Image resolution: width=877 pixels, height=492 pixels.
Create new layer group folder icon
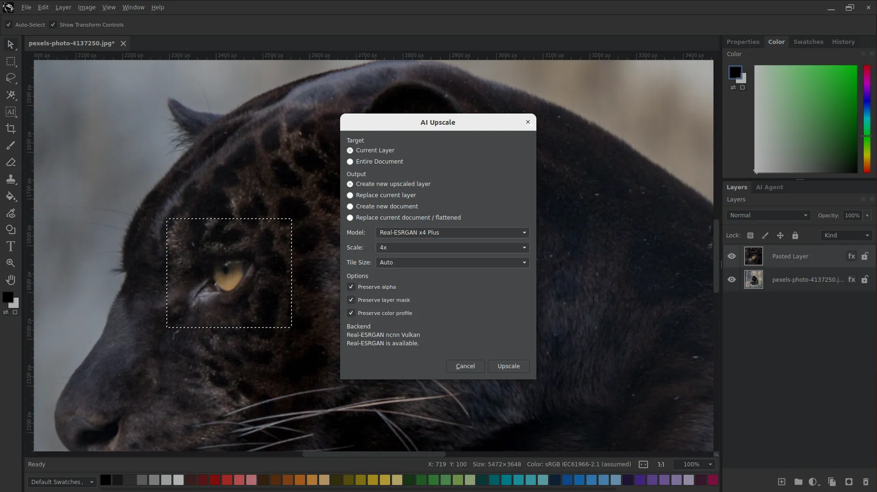point(799,482)
